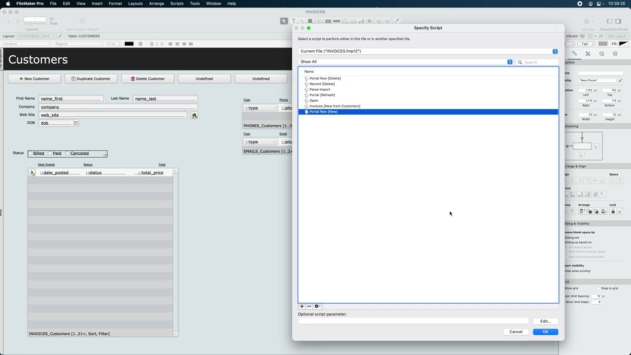Open the Format menu
Image resolution: width=631 pixels, height=355 pixels.
tap(115, 3)
